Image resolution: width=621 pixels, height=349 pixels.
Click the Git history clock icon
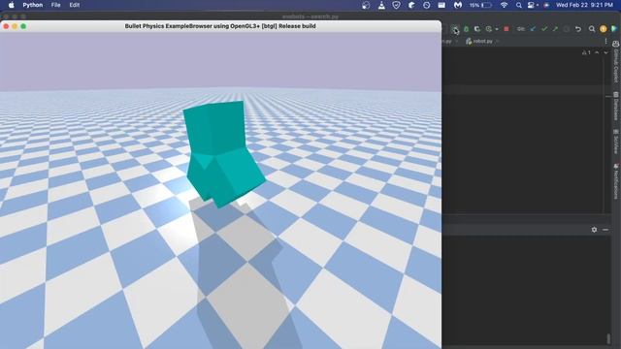(x=567, y=29)
